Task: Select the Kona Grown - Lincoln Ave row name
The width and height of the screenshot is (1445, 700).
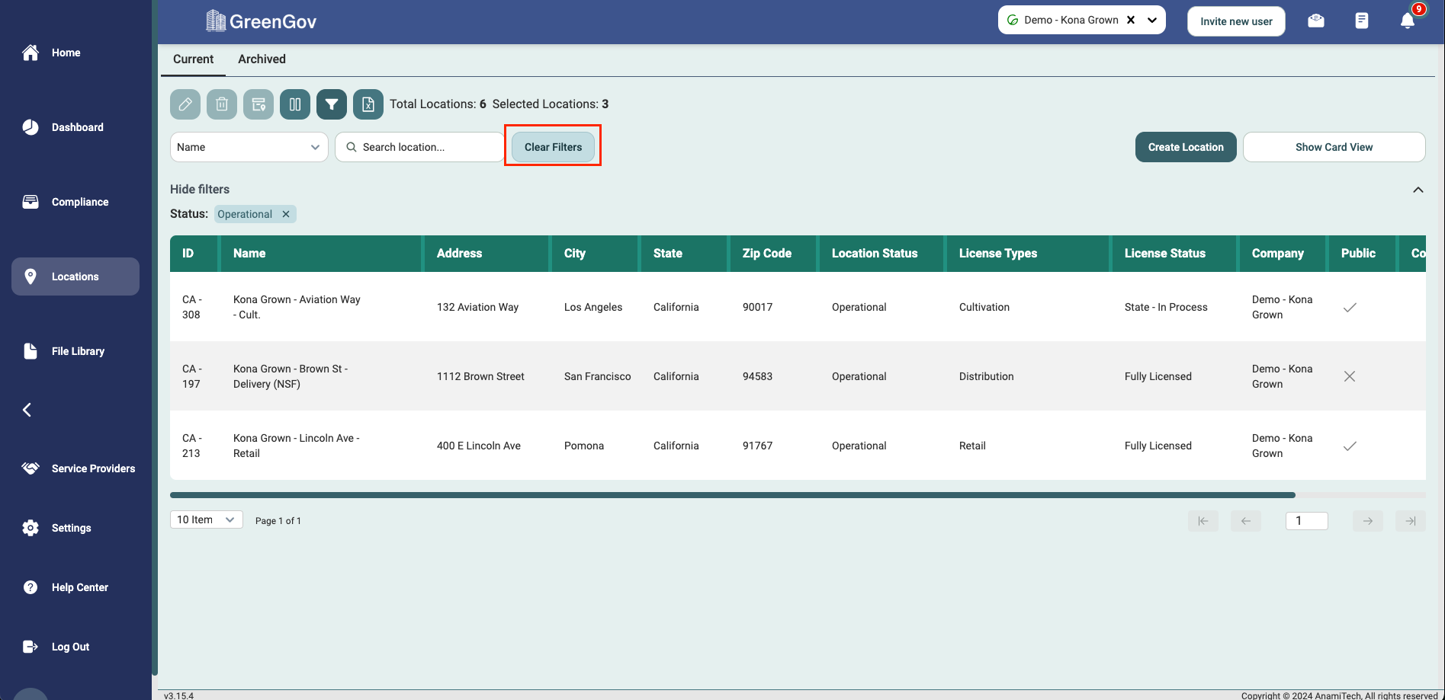Action: click(x=297, y=446)
